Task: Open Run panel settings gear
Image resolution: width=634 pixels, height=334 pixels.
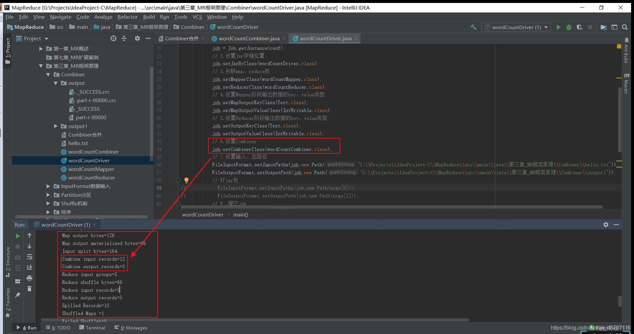Action: pyautogui.click(x=606, y=225)
